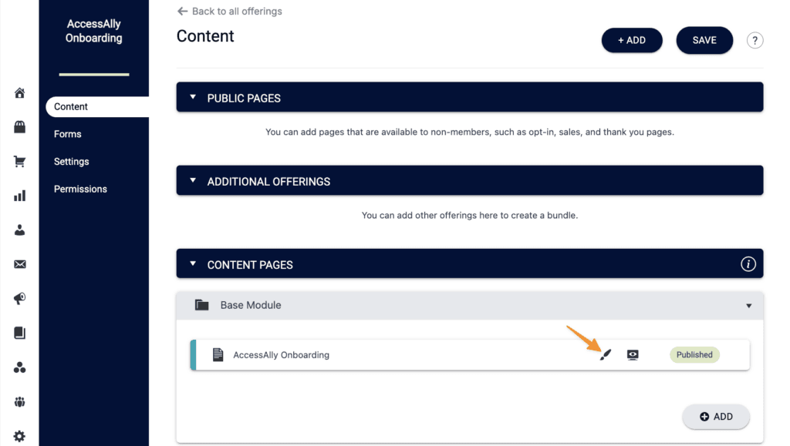Collapse the Additional Offerings section
The width and height of the screenshot is (790, 446).
[x=193, y=181]
